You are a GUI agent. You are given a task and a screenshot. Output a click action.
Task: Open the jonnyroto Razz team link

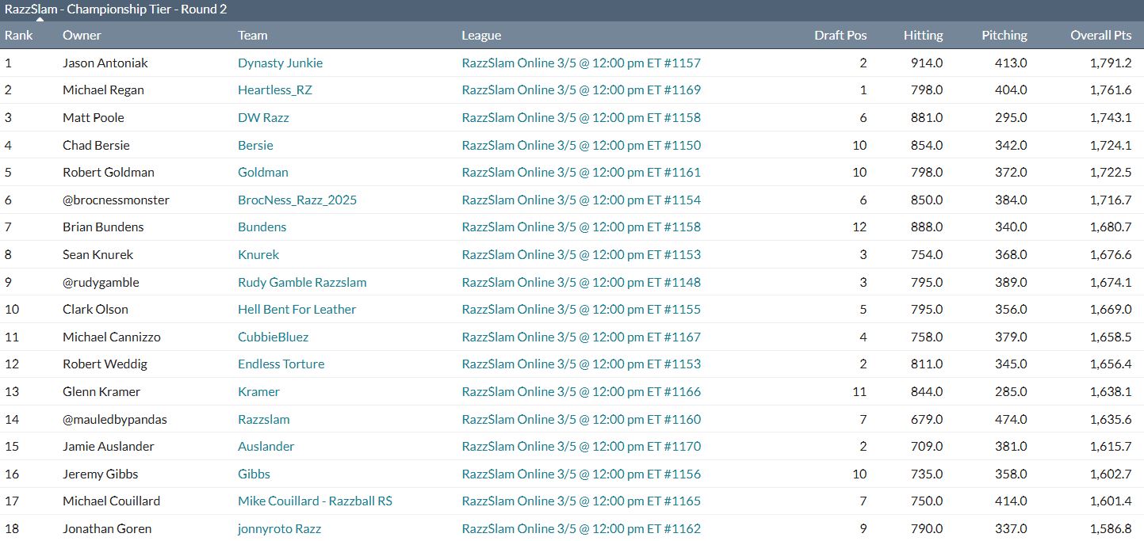click(x=279, y=528)
